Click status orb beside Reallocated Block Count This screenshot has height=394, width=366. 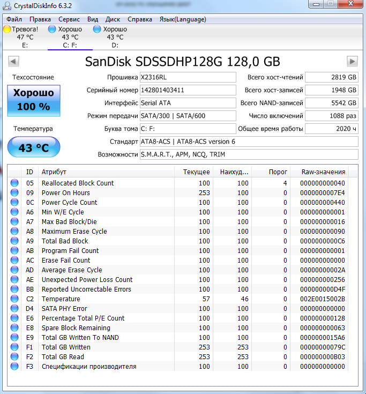(x=14, y=183)
